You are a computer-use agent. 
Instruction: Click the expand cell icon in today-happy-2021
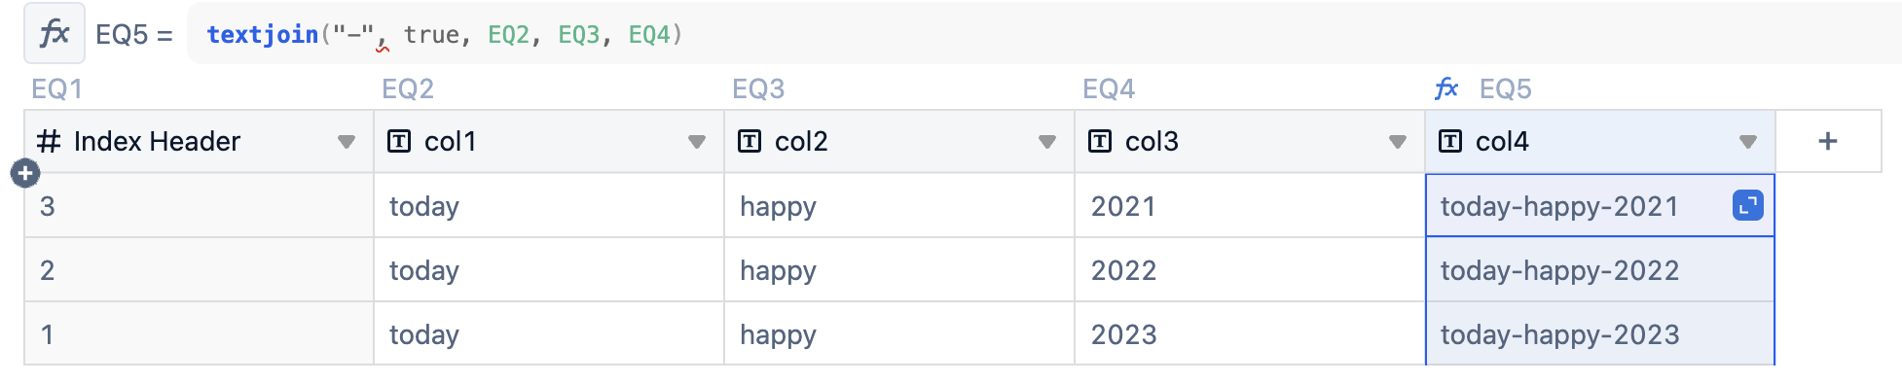[x=1747, y=206]
